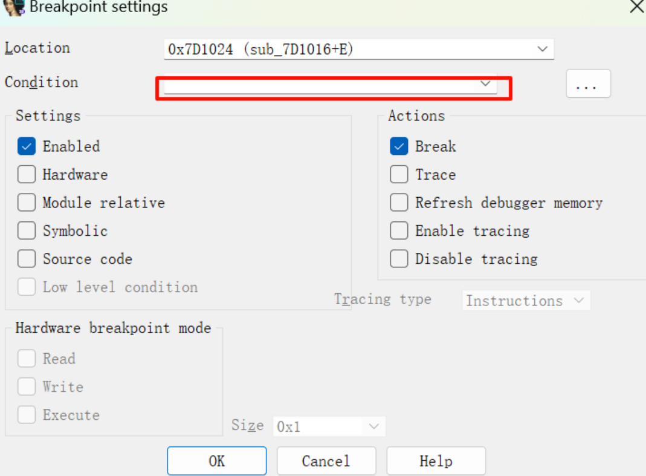Check the Symbolic option
The width and height of the screenshot is (646, 476).
click(27, 231)
